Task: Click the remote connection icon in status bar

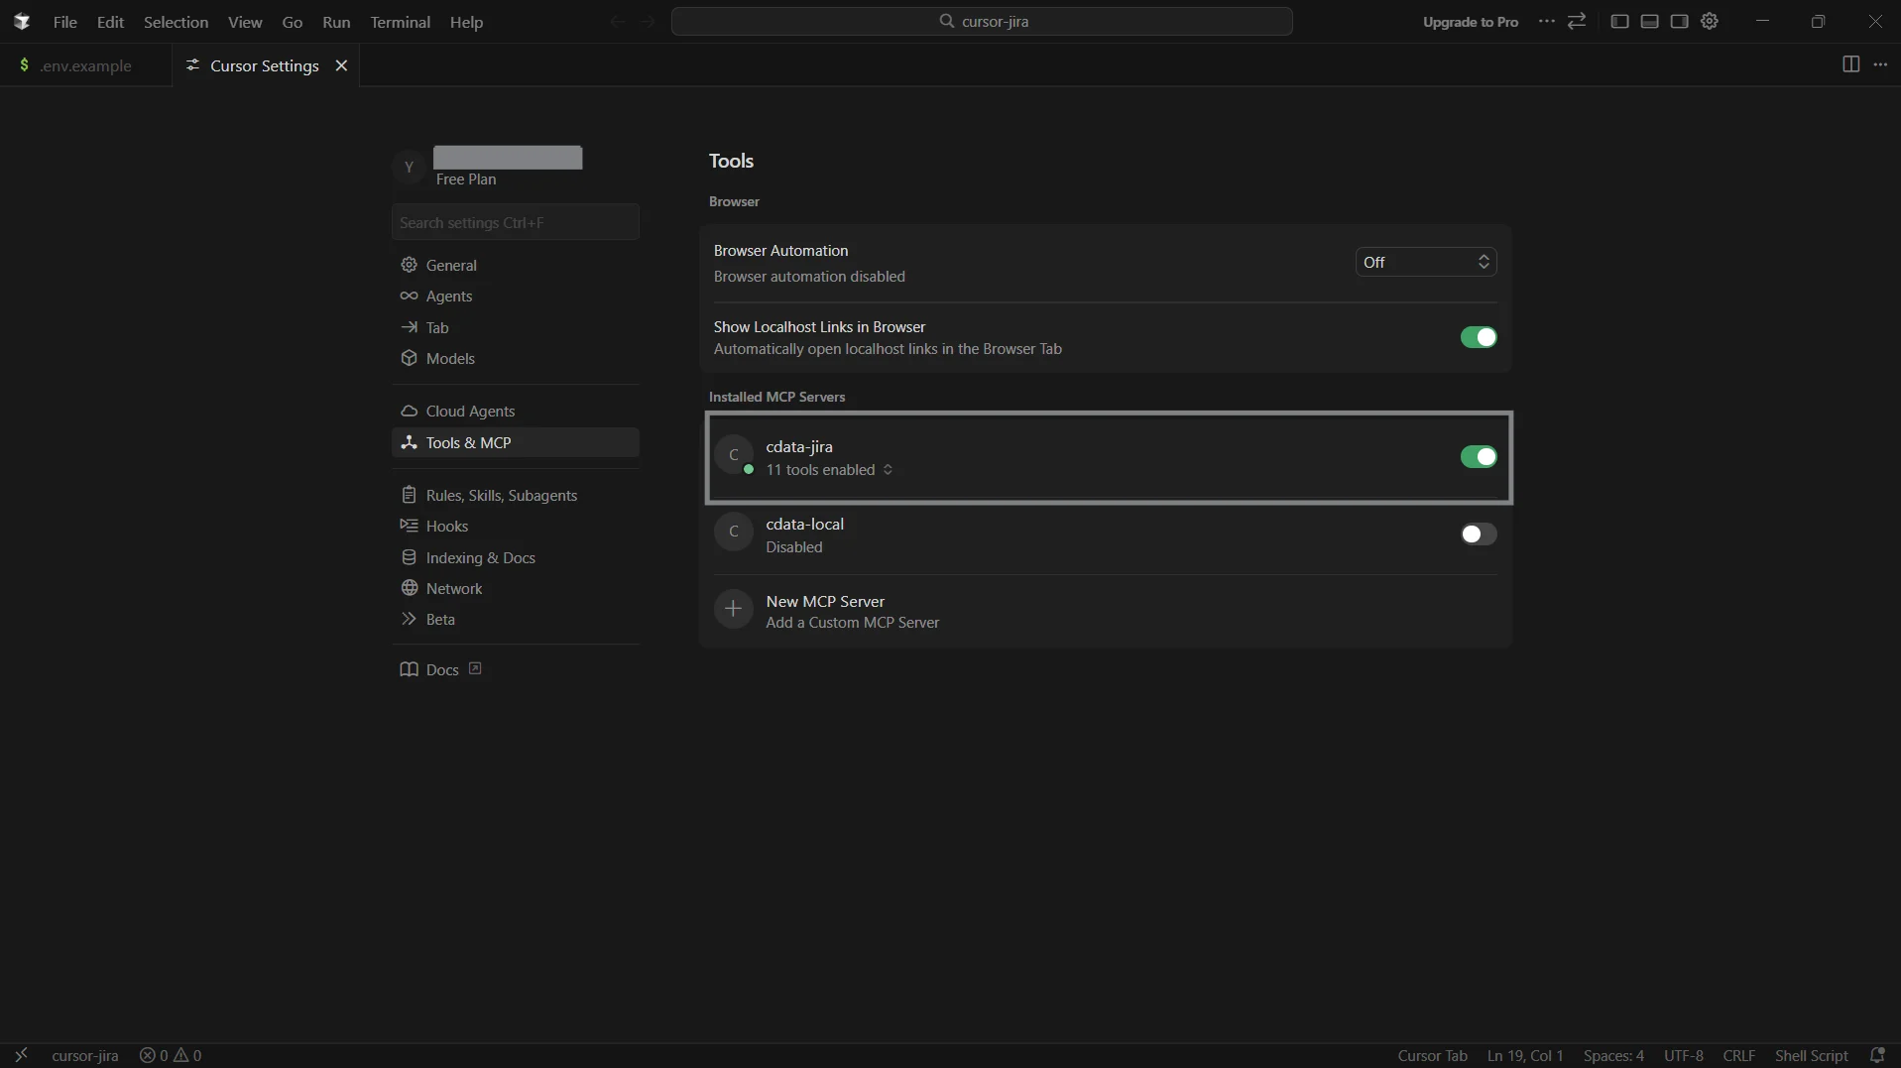Action: point(21,1055)
